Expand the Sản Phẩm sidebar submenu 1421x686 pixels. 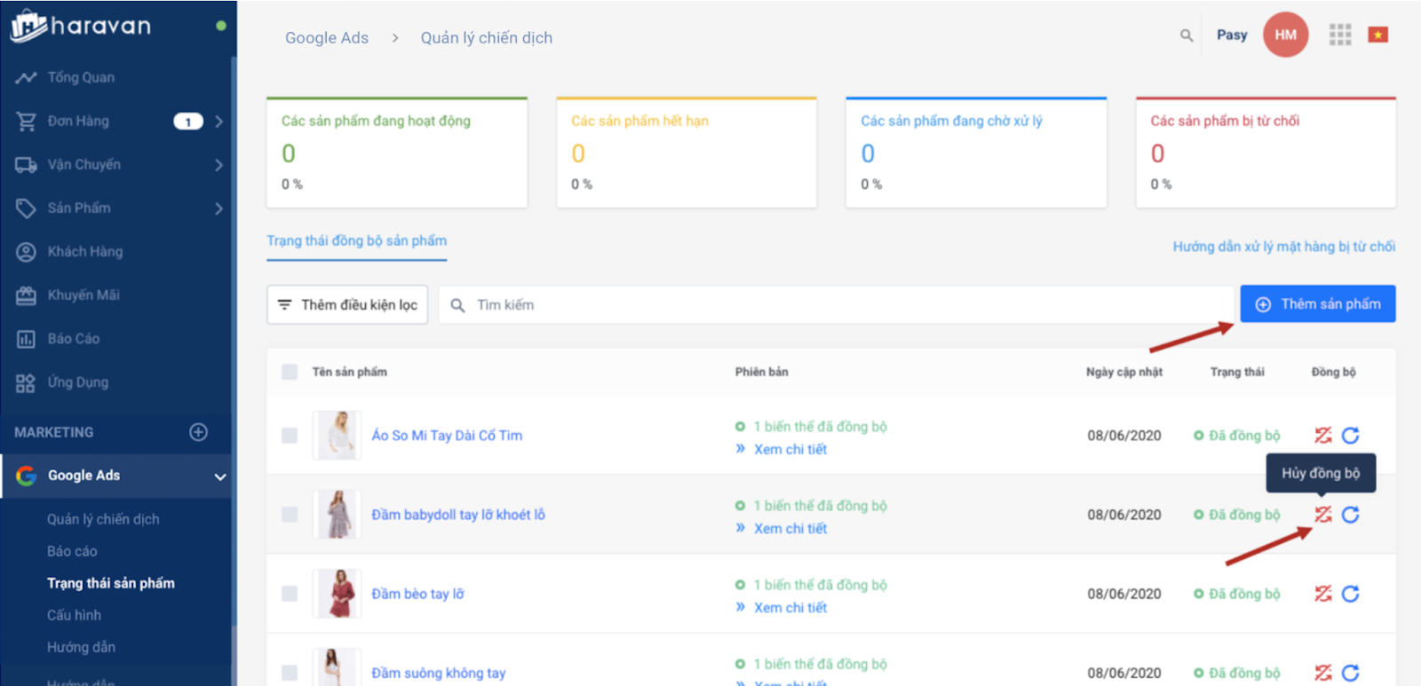click(x=218, y=209)
